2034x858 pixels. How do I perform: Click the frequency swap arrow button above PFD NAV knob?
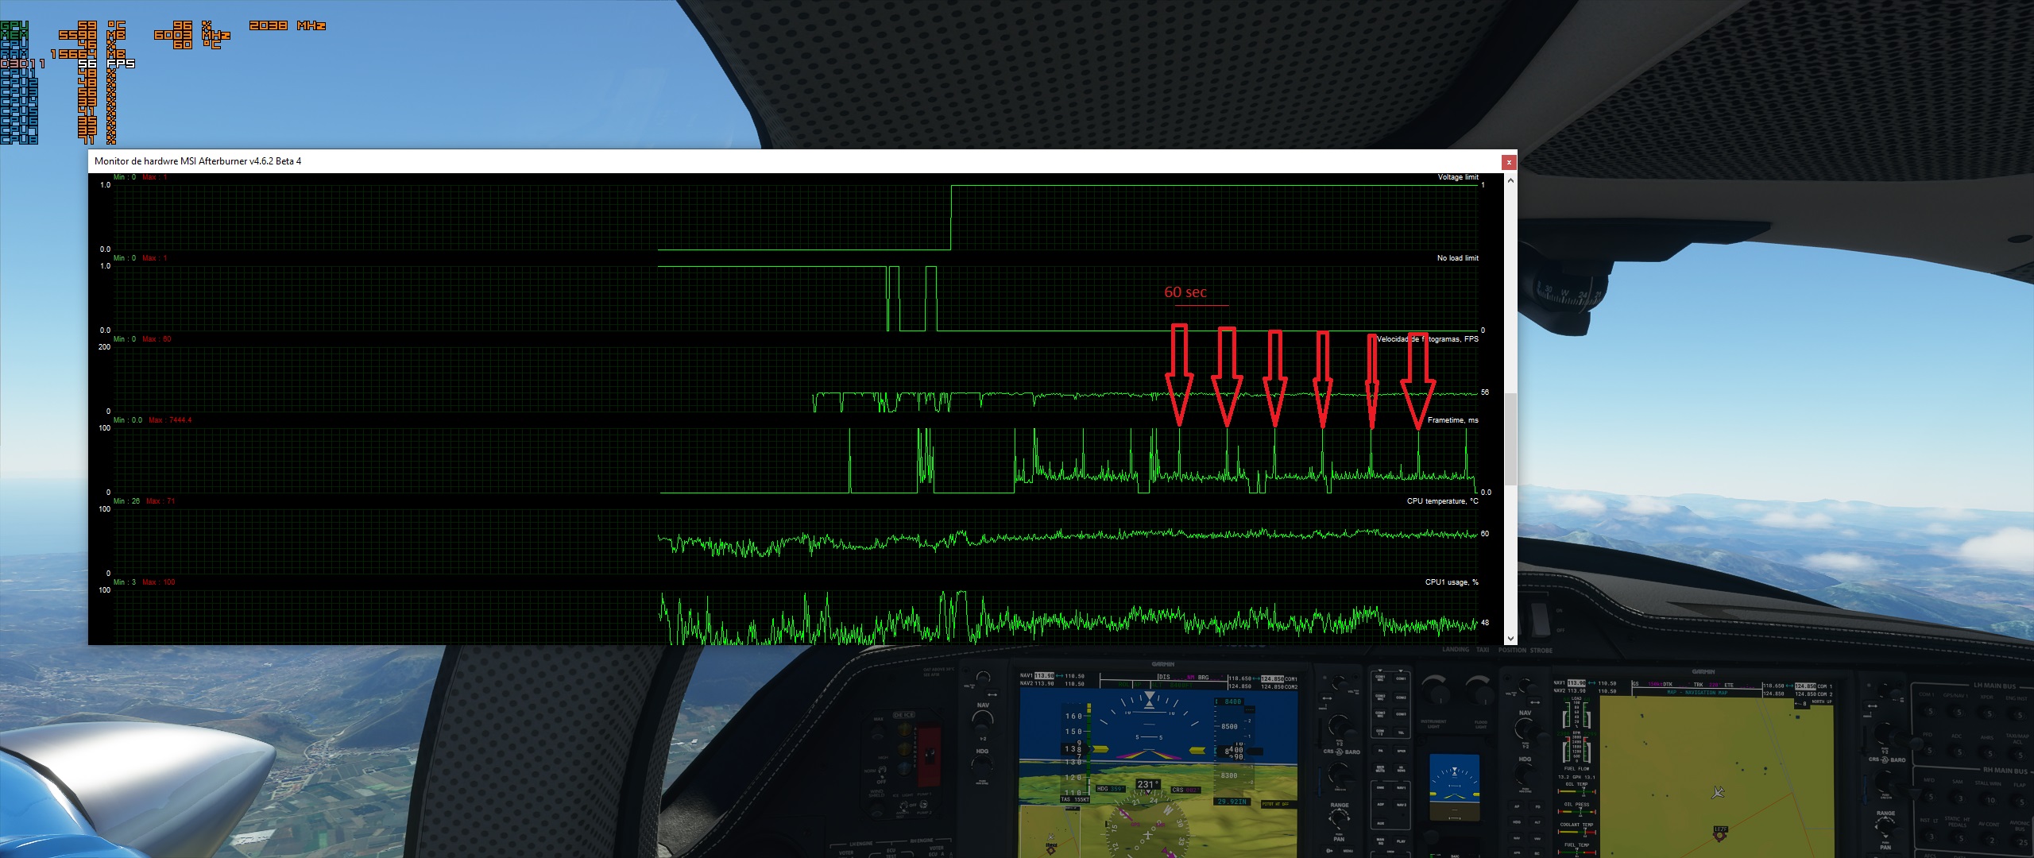coord(992,694)
